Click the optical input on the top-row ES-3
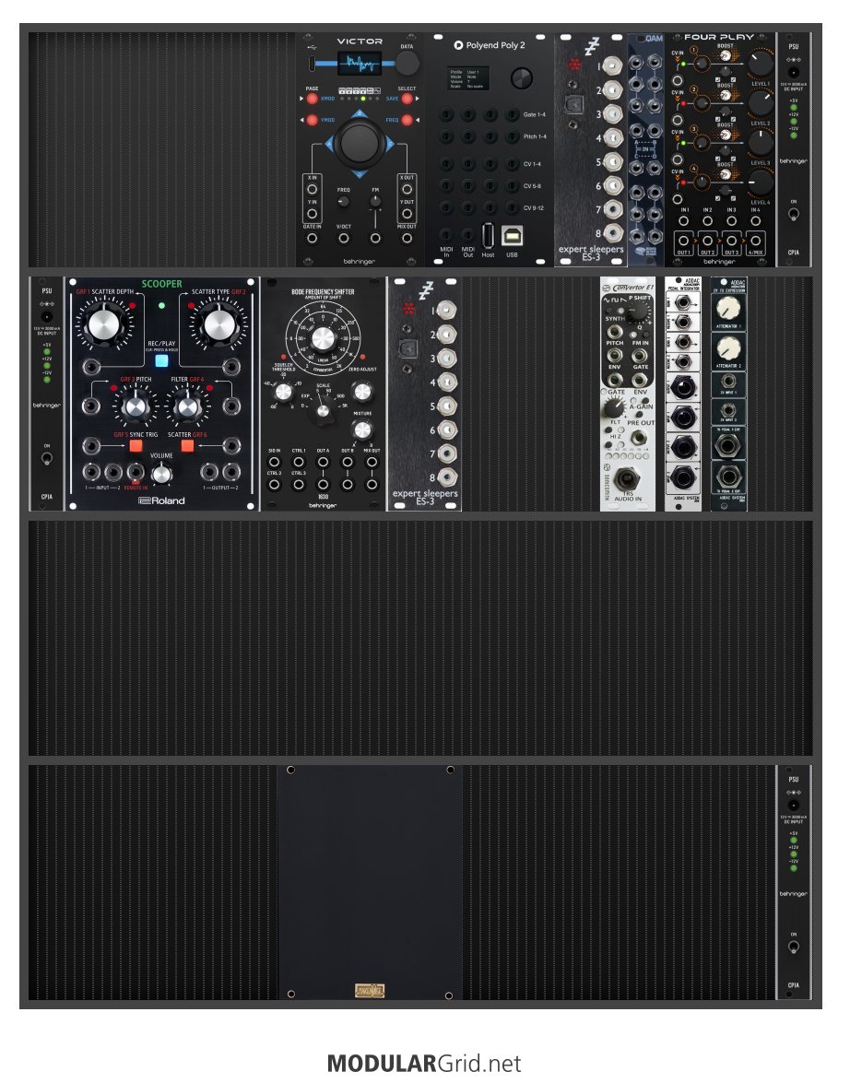Screen dimensions: 850x1083 (574, 104)
